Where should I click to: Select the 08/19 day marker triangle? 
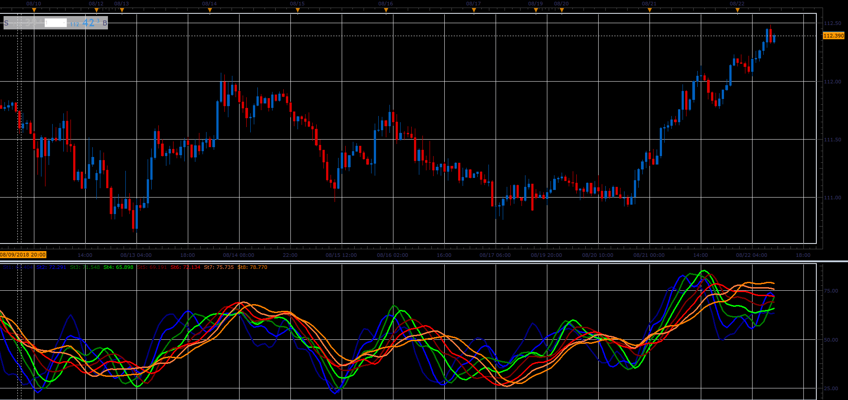pos(536,10)
